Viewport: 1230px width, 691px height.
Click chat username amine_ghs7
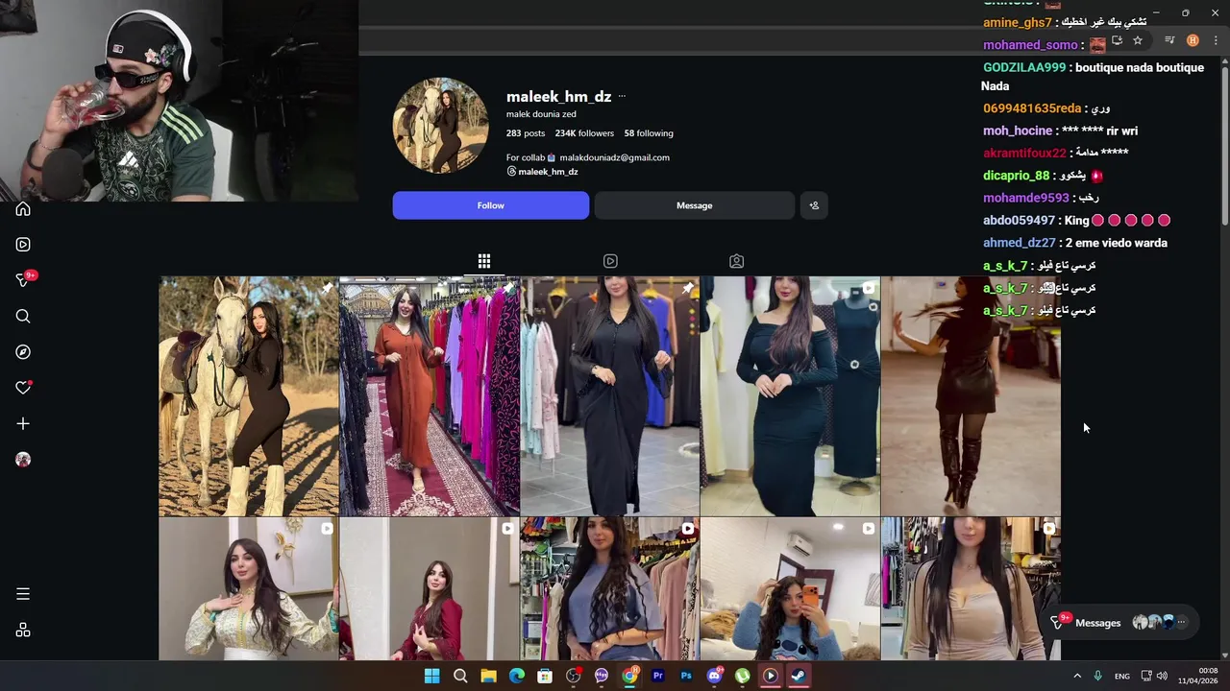[1018, 23]
